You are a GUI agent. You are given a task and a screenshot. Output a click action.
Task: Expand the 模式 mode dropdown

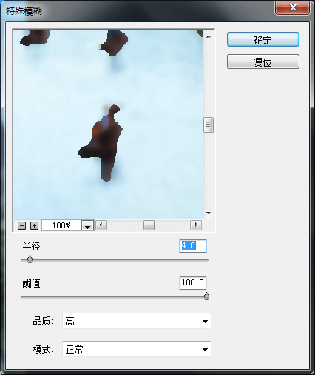click(x=137, y=349)
